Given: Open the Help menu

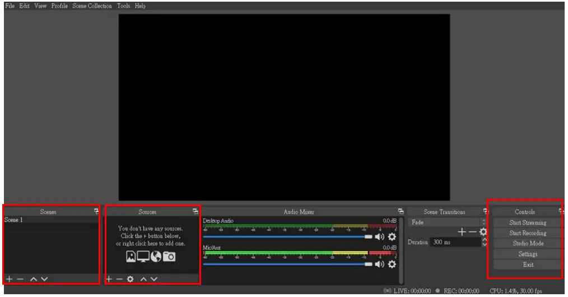Looking at the screenshot, I should click(140, 6).
